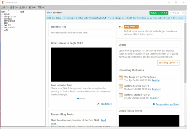Click the Premium button
This screenshot has height=129, width=187.
pyautogui.click(x=175, y=13)
